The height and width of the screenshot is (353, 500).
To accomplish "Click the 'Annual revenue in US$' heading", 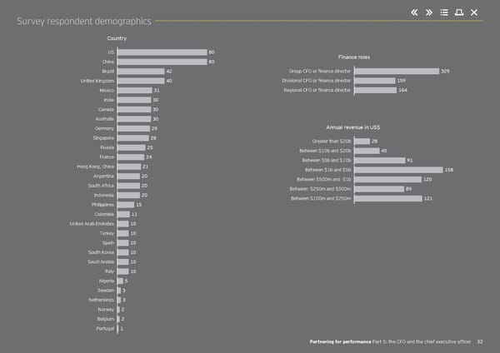I will 354,127.
